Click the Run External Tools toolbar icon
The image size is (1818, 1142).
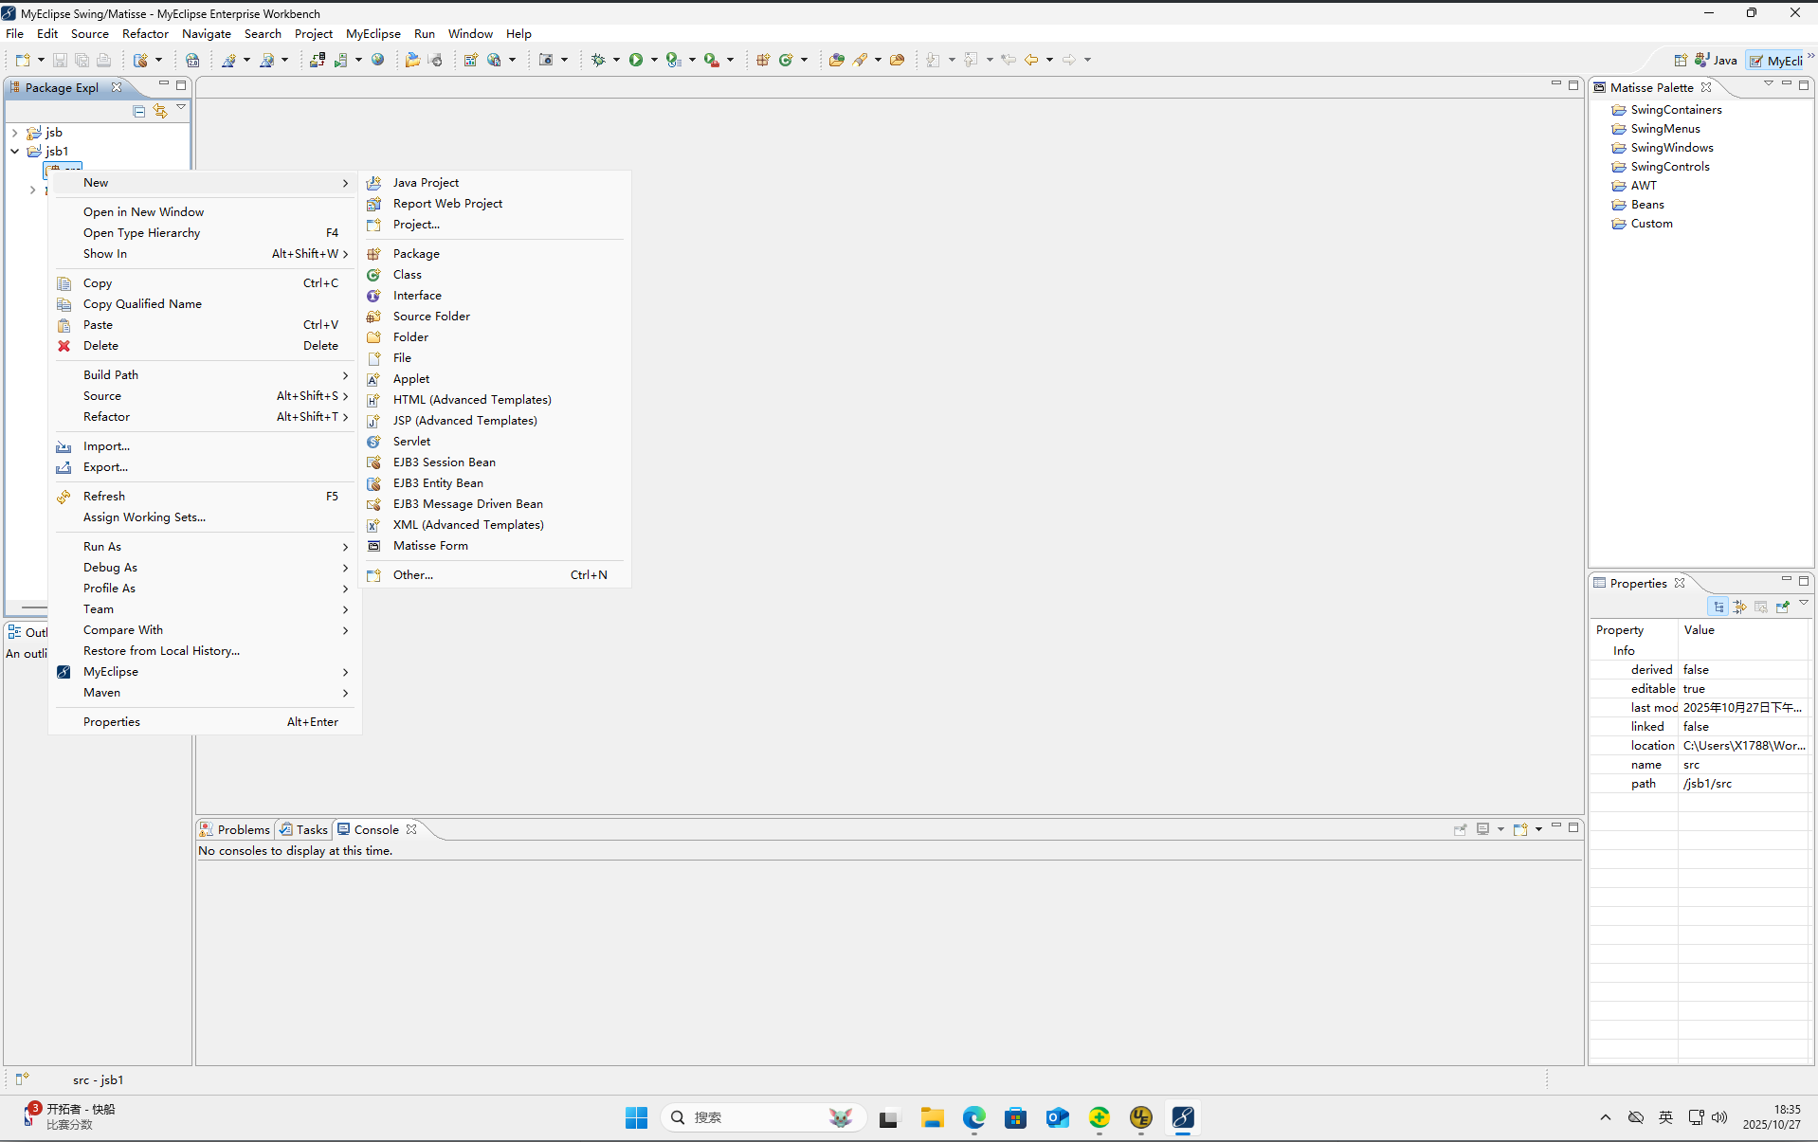click(712, 60)
